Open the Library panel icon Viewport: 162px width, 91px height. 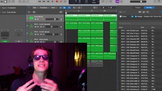pyautogui.click(x=2, y=2)
